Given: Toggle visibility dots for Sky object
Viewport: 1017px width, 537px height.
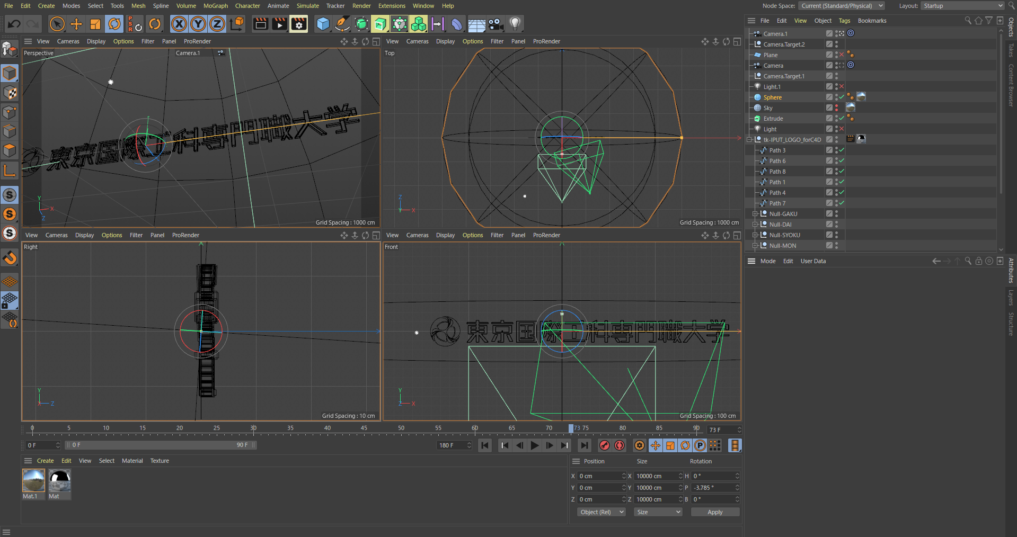Looking at the screenshot, I should (x=836, y=108).
